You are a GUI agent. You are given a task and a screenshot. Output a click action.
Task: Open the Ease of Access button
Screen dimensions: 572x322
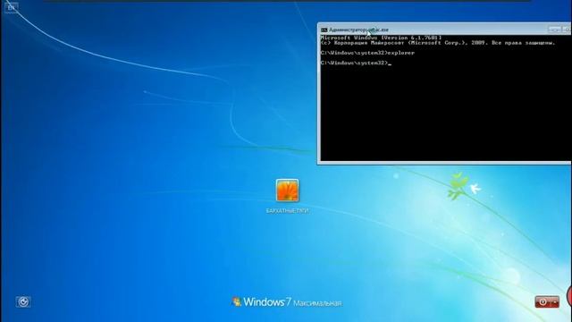23,301
